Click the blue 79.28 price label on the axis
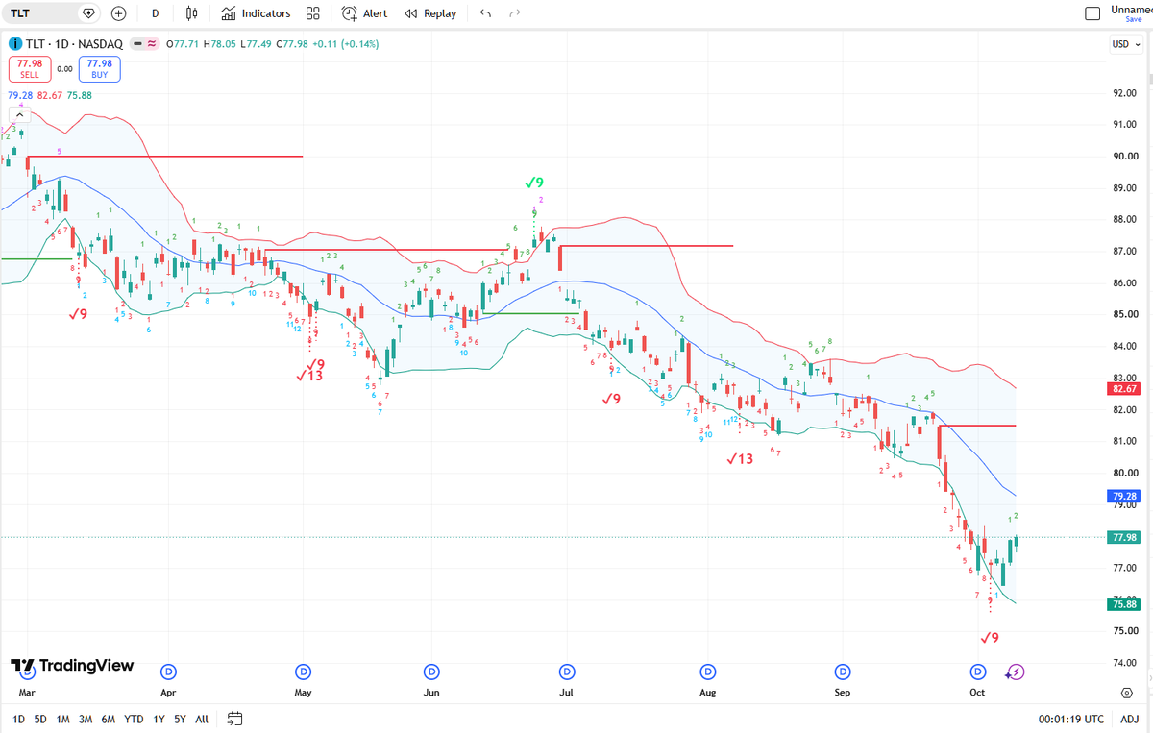The image size is (1153, 733). pos(1124,496)
